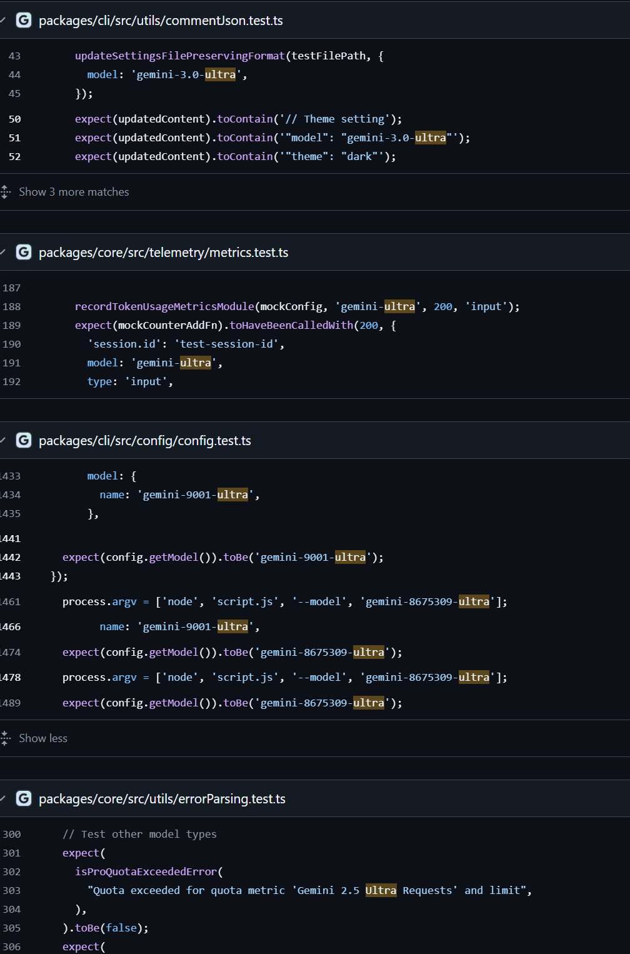Select line number 303 in errorParsing.test.ts
The image size is (630, 954).
pyautogui.click(x=12, y=890)
